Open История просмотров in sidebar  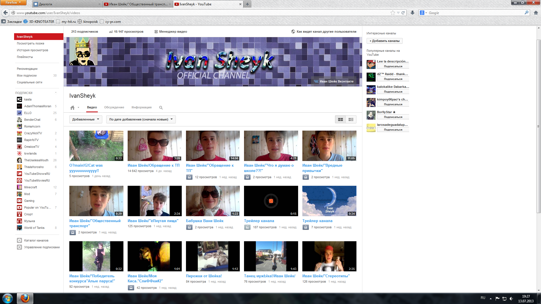[x=32, y=50]
